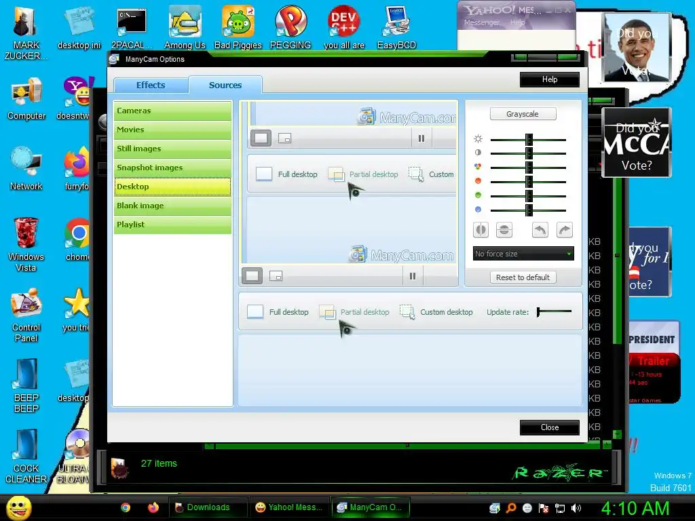
Task: Choose the Desktop source entry
Action: coord(172,187)
